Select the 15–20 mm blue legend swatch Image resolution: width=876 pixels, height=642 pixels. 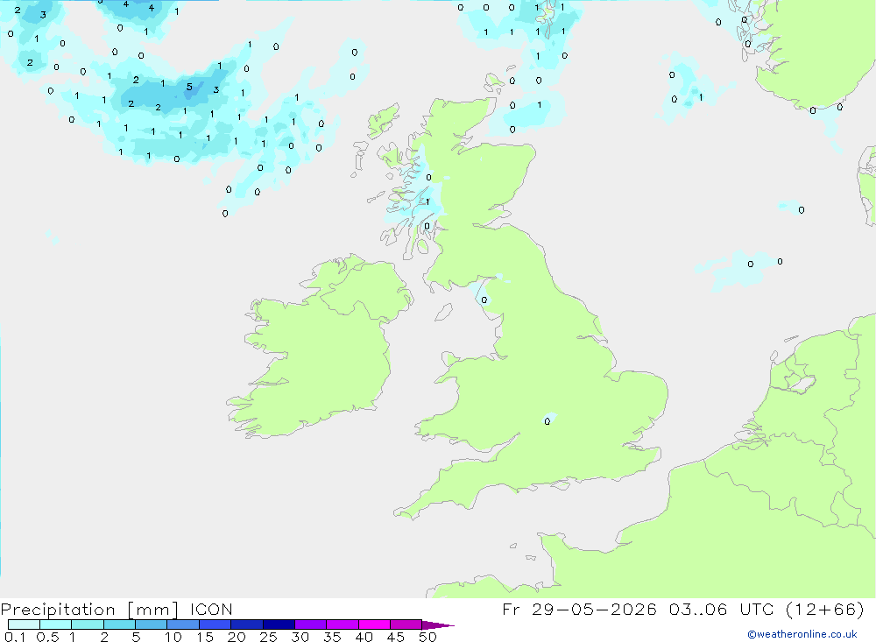(x=215, y=624)
